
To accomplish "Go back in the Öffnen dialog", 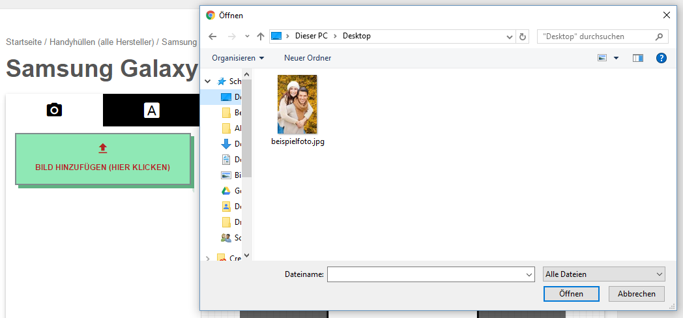I will pos(212,36).
